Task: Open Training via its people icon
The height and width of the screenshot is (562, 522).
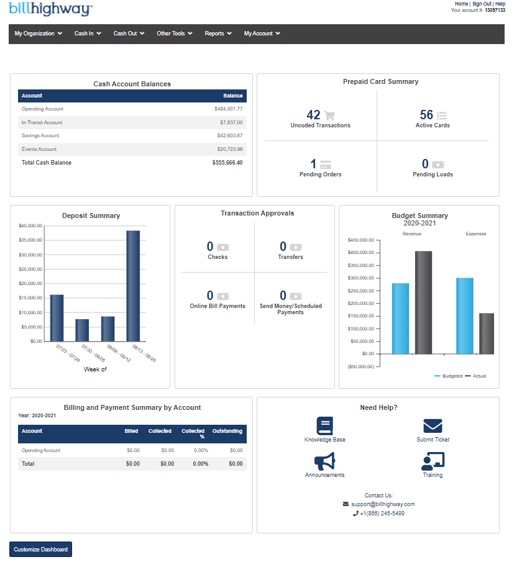Action: pos(433,461)
